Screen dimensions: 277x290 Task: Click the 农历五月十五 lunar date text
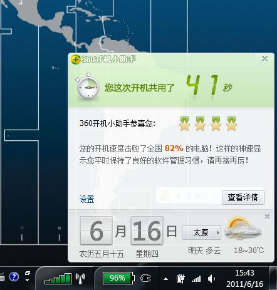tap(102, 254)
